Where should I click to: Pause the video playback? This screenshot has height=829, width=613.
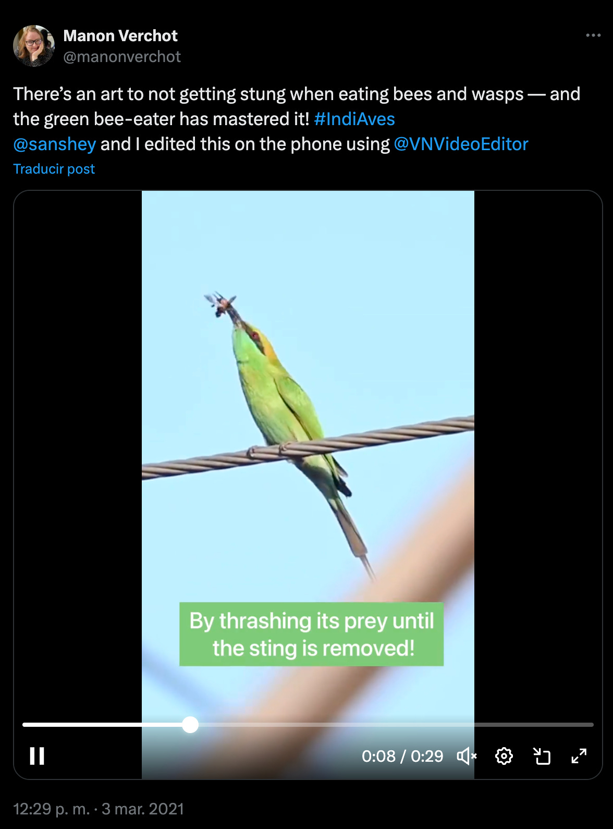37,756
